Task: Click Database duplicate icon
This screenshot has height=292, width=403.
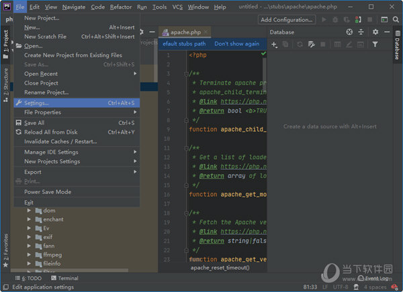Action: point(285,45)
